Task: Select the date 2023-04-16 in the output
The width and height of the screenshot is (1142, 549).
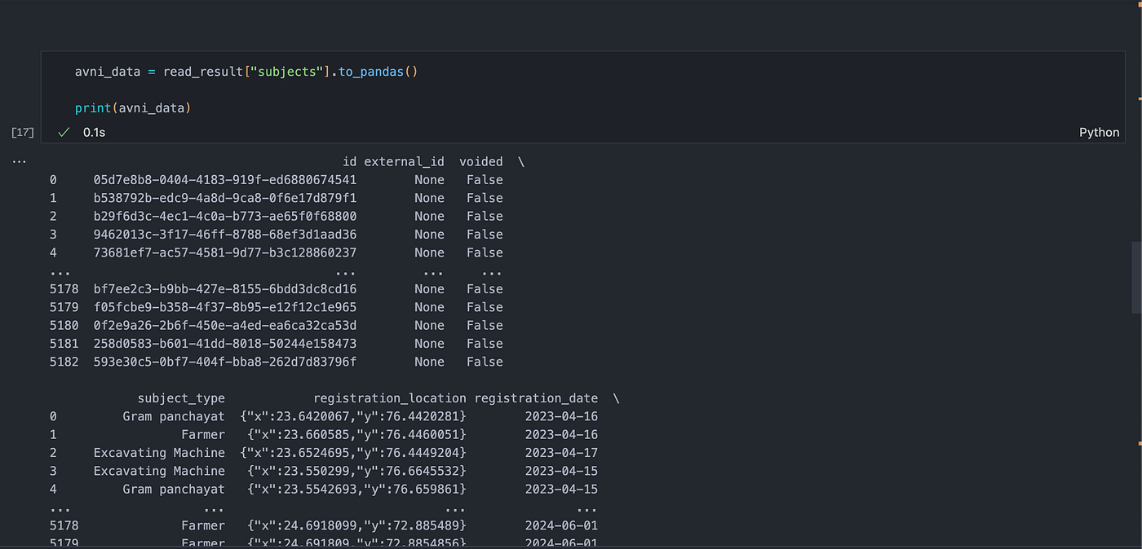Action: [562, 416]
